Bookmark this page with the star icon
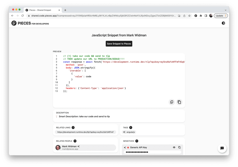This screenshot has width=238, height=167. click(190, 16)
